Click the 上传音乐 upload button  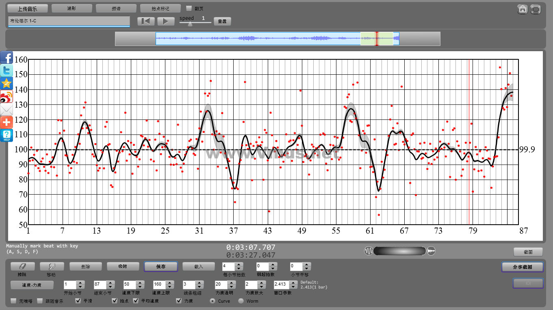27,8
